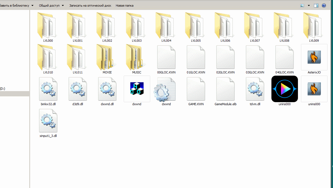333x188 pixels.
Task: Click Записать на оптический диск
Action: coord(90,6)
